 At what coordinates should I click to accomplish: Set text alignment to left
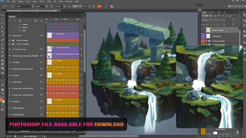(x=86, y=7)
